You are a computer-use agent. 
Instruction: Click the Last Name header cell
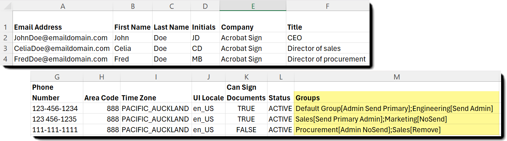[x=171, y=22]
